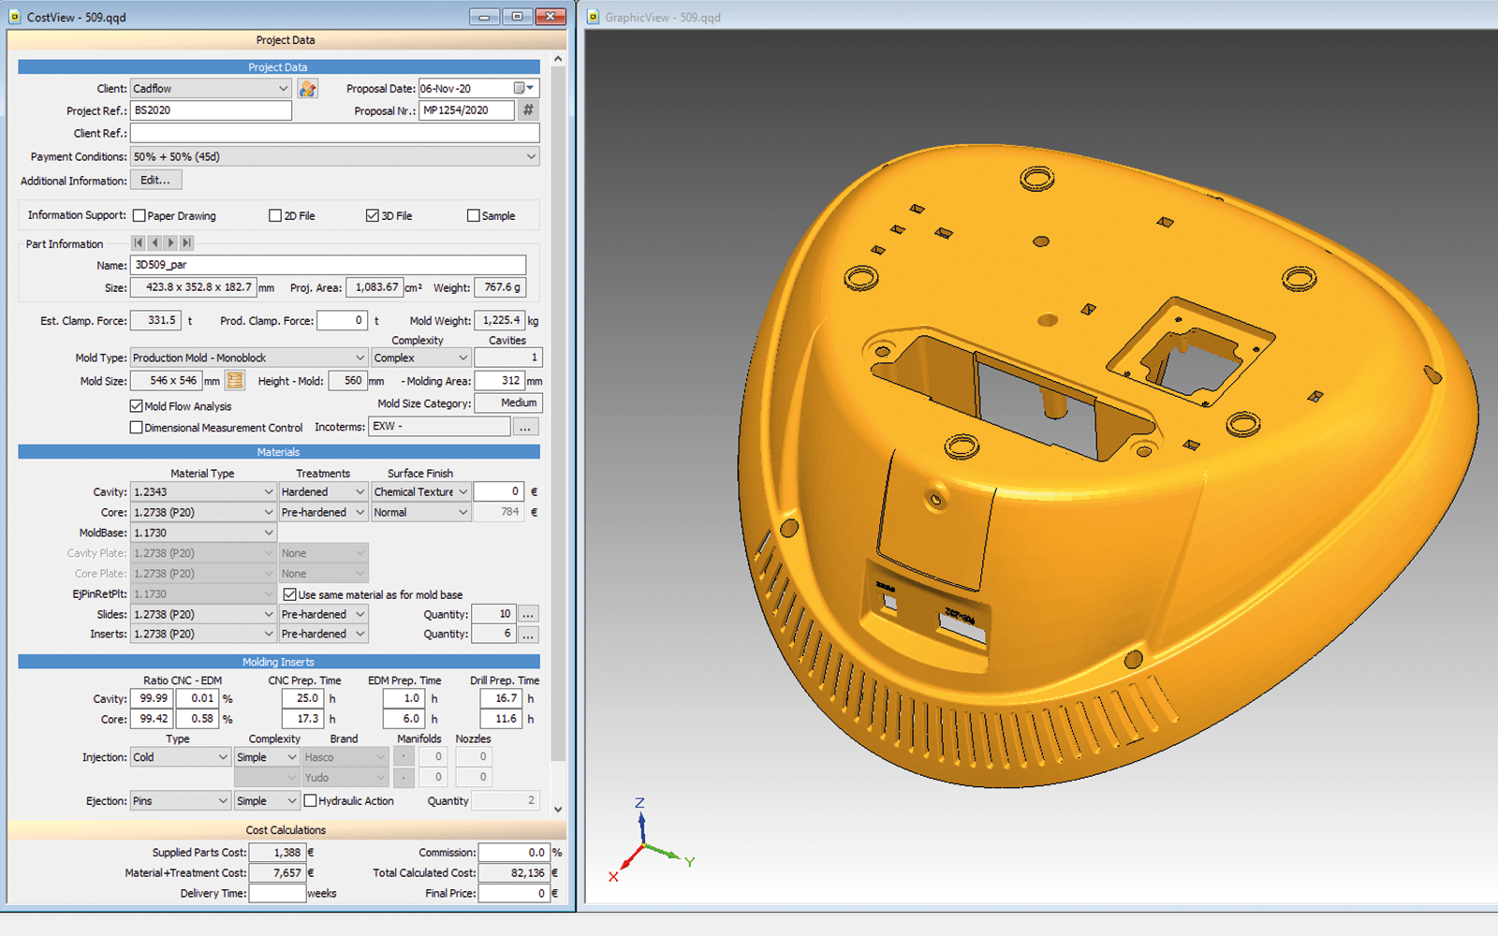This screenshot has height=936, width=1498.
Task: Enable the Paper Drawing checkbox
Action: point(140,216)
